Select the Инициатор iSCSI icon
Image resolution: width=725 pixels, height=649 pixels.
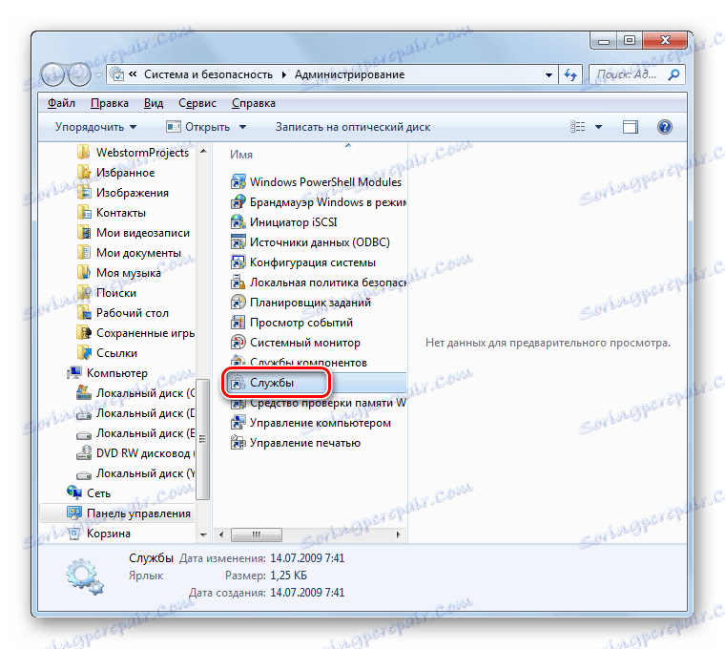(238, 222)
